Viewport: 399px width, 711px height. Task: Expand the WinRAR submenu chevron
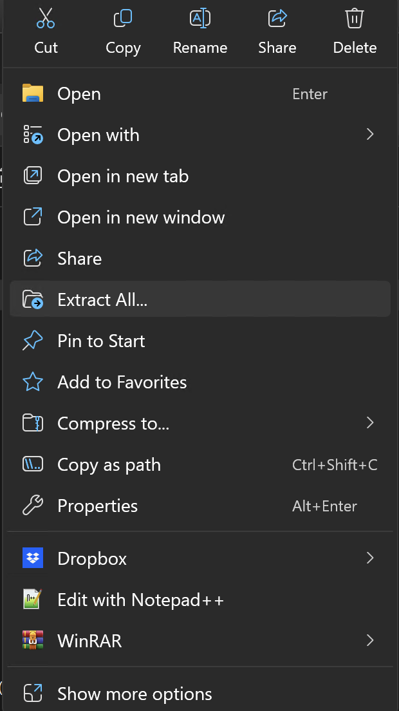(370, 640)
